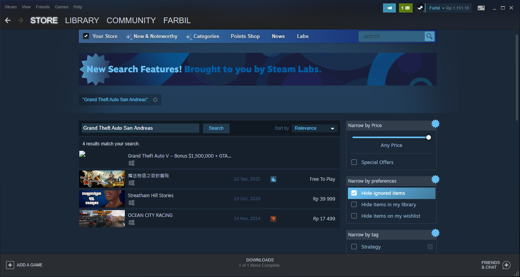This screenshot has height=277, width=520.
Task: Open the Streatham Hill Stories thumbnail
Action: pos(102,199)
